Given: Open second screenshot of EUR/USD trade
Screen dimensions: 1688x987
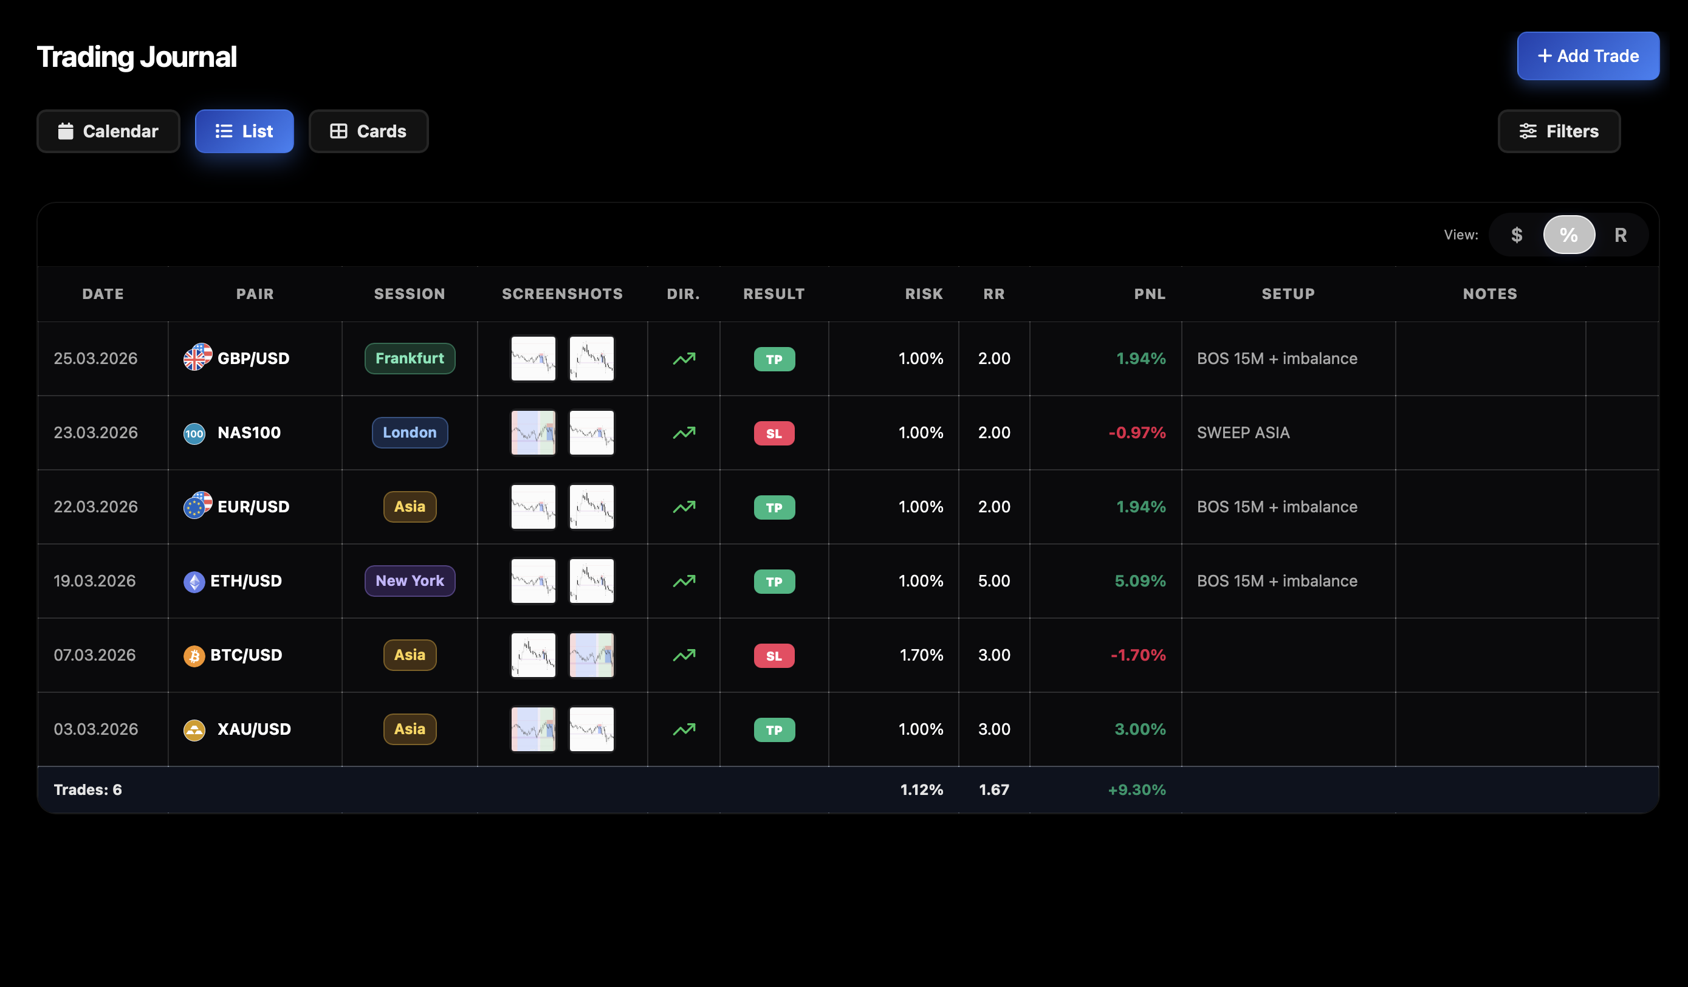Looking at the screenshot, I should (x=591, y=506).
